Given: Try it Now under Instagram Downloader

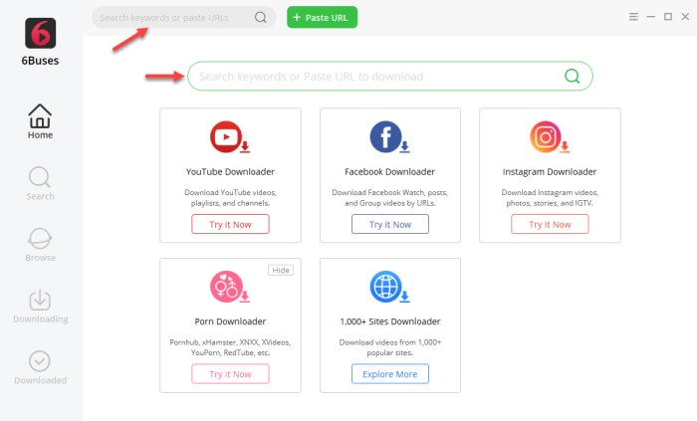Looking at the screenshot, I should 550,224.
